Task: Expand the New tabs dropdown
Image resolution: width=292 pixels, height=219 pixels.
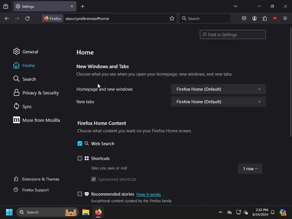Action: [x=218, y=102]
